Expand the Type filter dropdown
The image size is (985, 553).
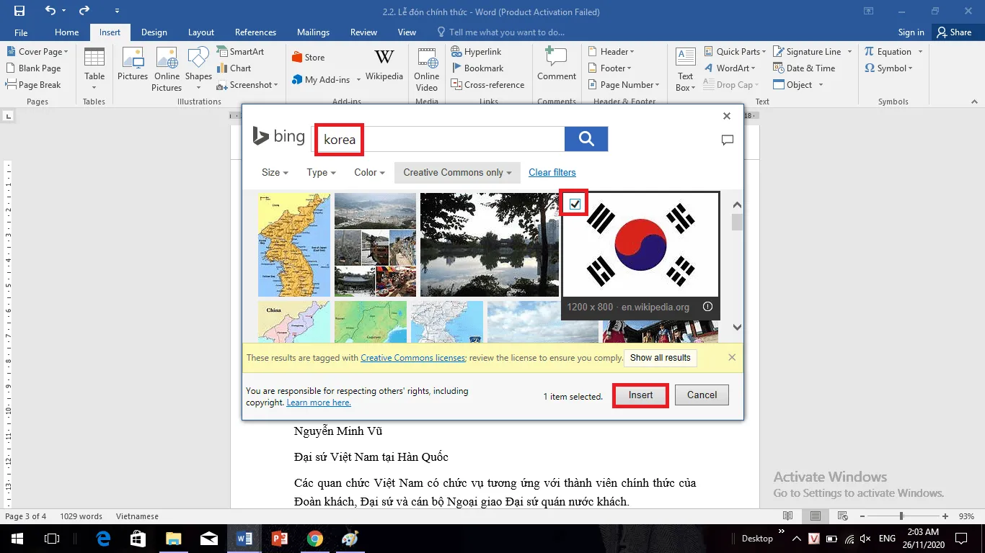pos(321,173)
